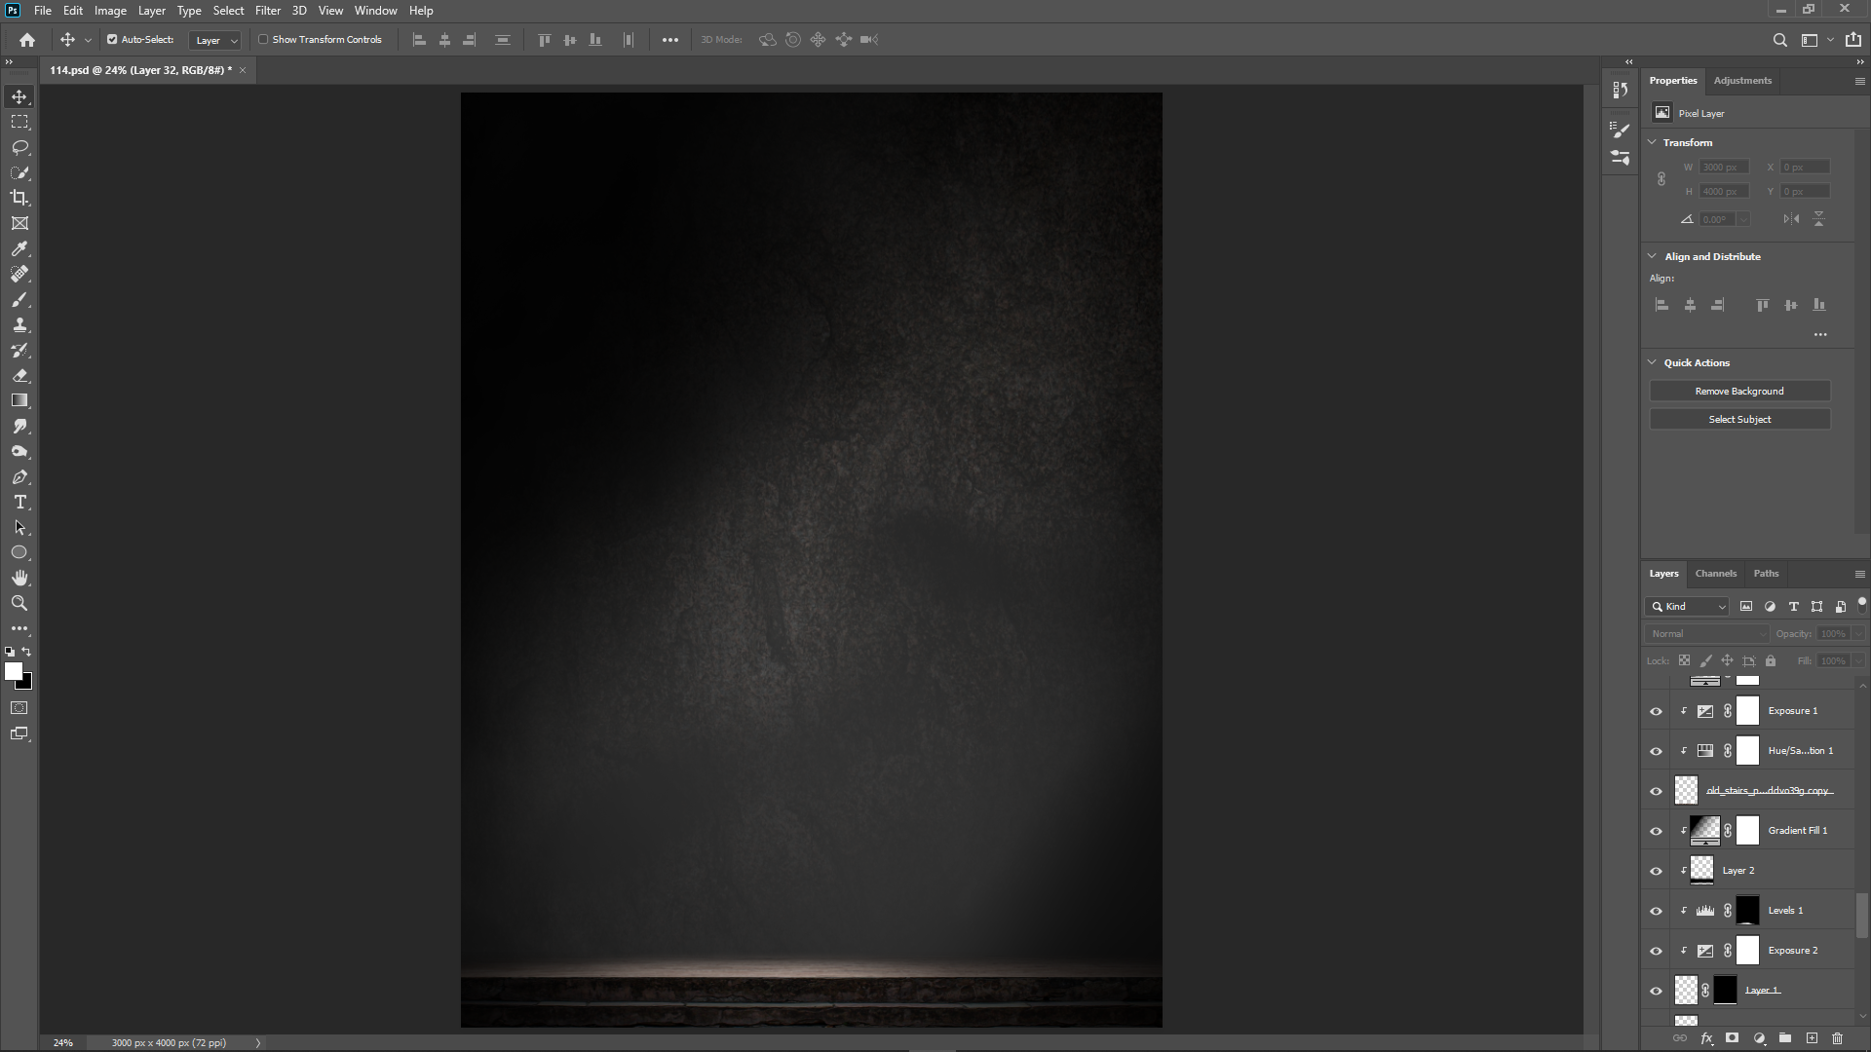Image resolution: width=1871 pixels, height=1052 pixels.
Task: Select the Zoom tool
Action: [x=19, y=604]
